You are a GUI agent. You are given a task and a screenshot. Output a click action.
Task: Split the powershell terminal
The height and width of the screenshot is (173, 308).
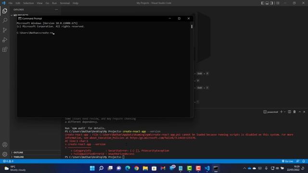[289, 112]
